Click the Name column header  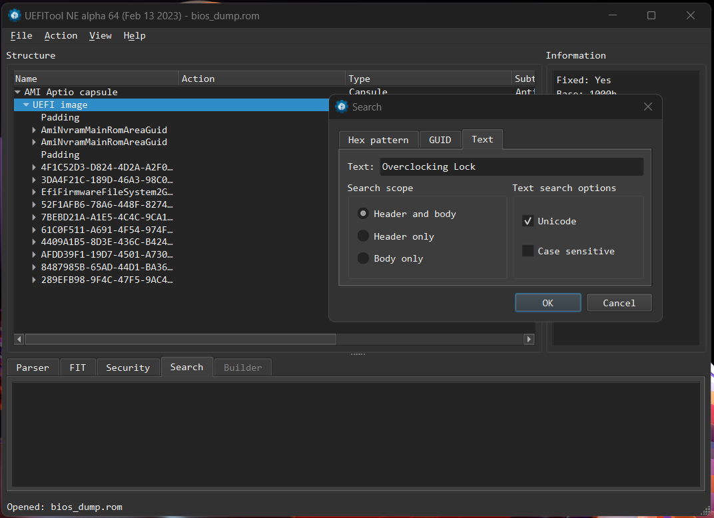[96, 79]
